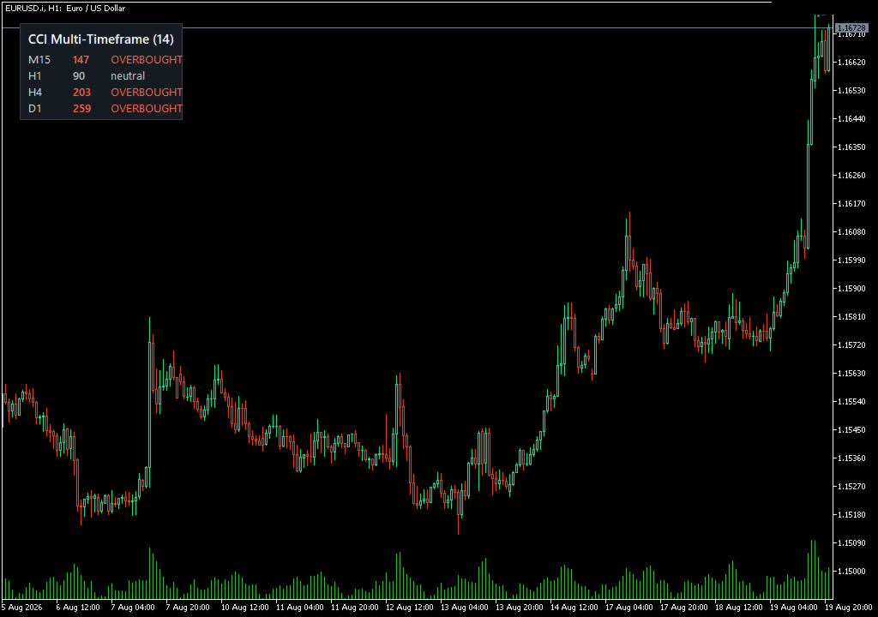Click price scale label 1.15720
This screenshot has height=617, width=878.
(x=851, y=344)
